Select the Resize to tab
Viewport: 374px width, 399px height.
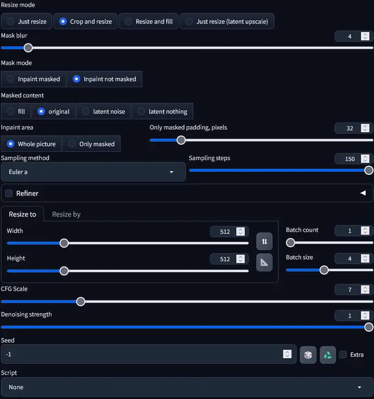22,214
